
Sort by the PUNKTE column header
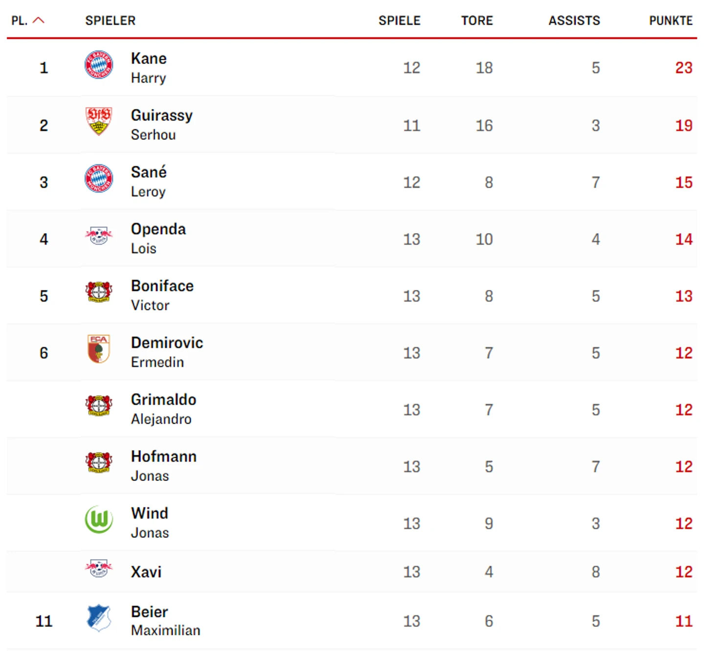[670, 21]
